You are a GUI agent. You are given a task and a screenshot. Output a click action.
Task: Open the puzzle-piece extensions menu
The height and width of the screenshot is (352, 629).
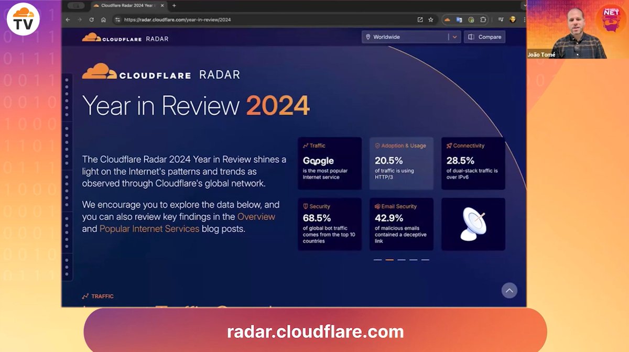(x=483, y=19)
